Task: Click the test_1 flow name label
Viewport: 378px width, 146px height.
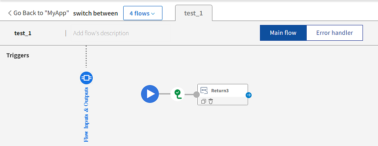Action: [23, 33]
